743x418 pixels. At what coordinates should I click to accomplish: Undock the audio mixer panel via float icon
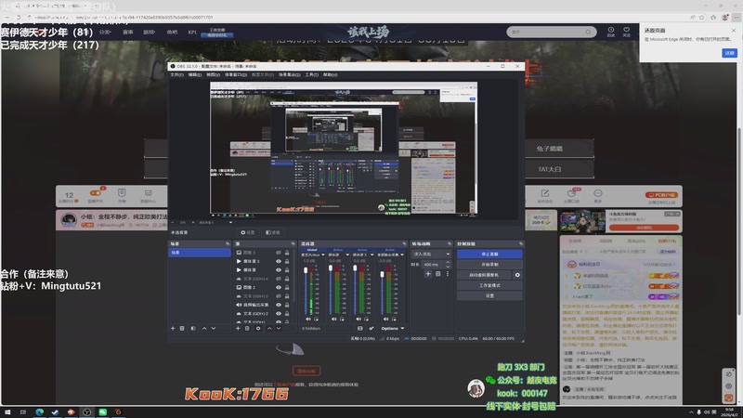(404, 243)
